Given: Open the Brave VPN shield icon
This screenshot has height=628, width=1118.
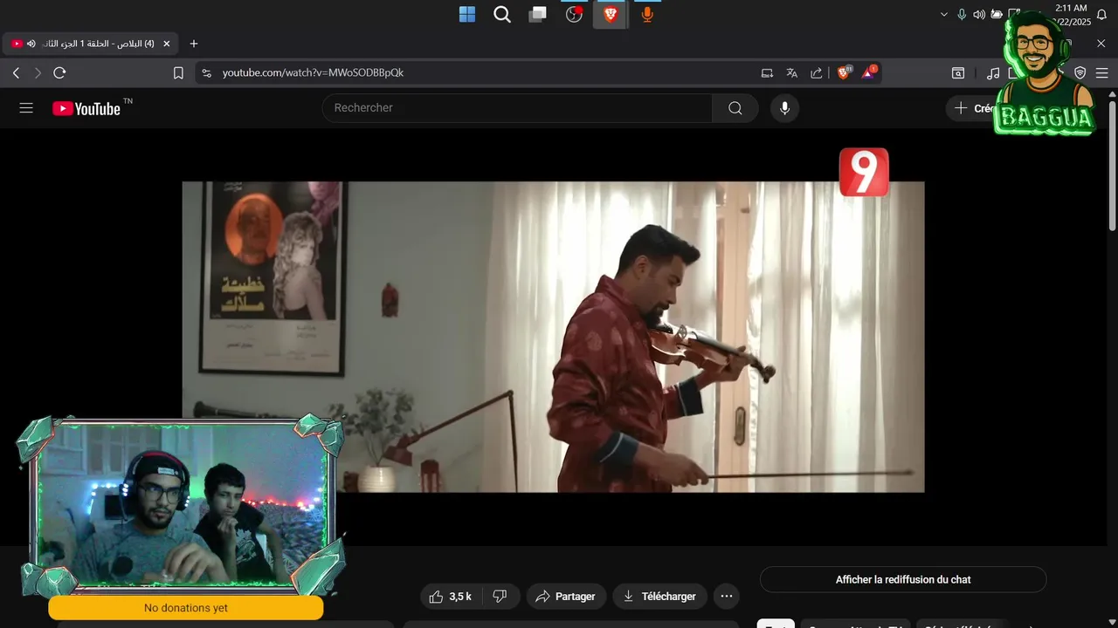Looking at the screenshot, I should [x=1080, y=73].
